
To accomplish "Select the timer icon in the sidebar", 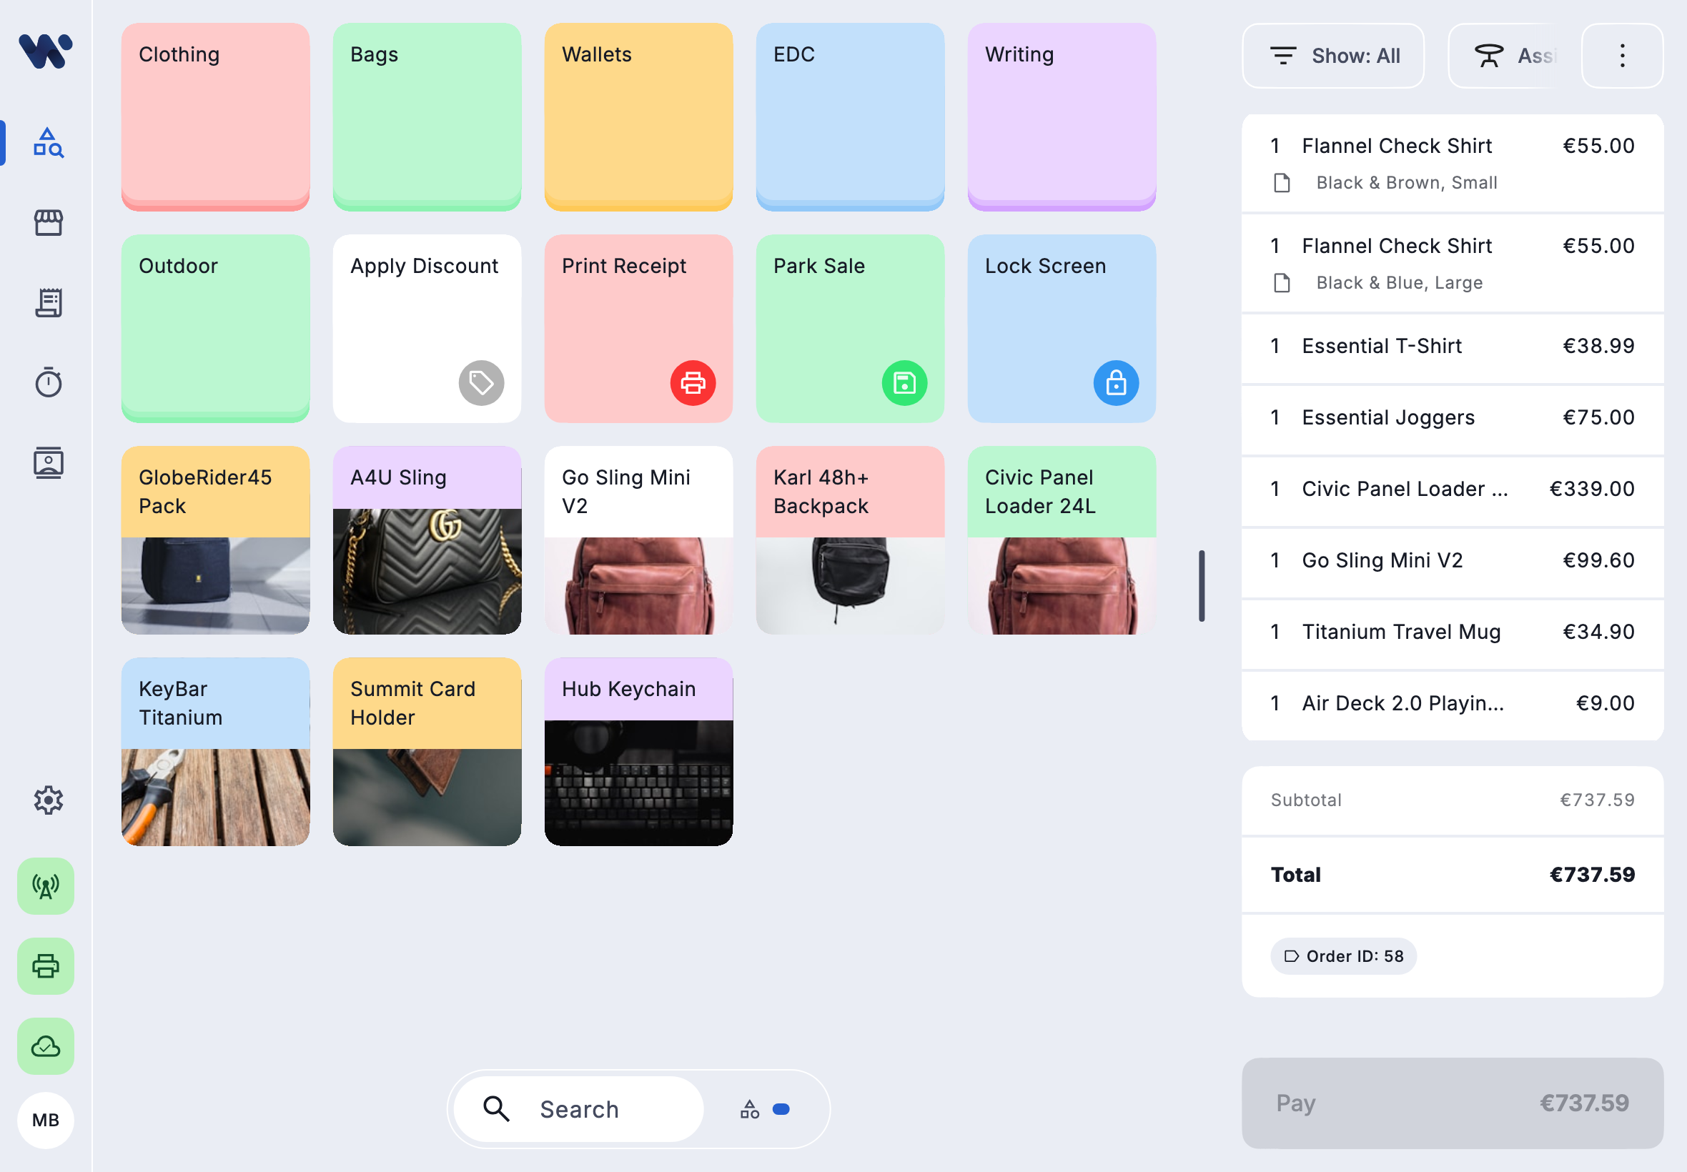I will [47, 381].
